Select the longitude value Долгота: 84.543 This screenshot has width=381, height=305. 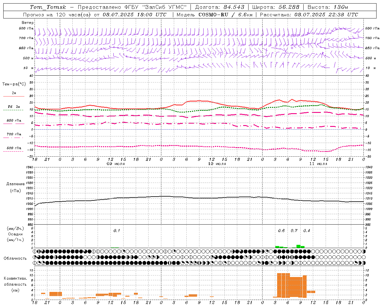tap(220, 7)
